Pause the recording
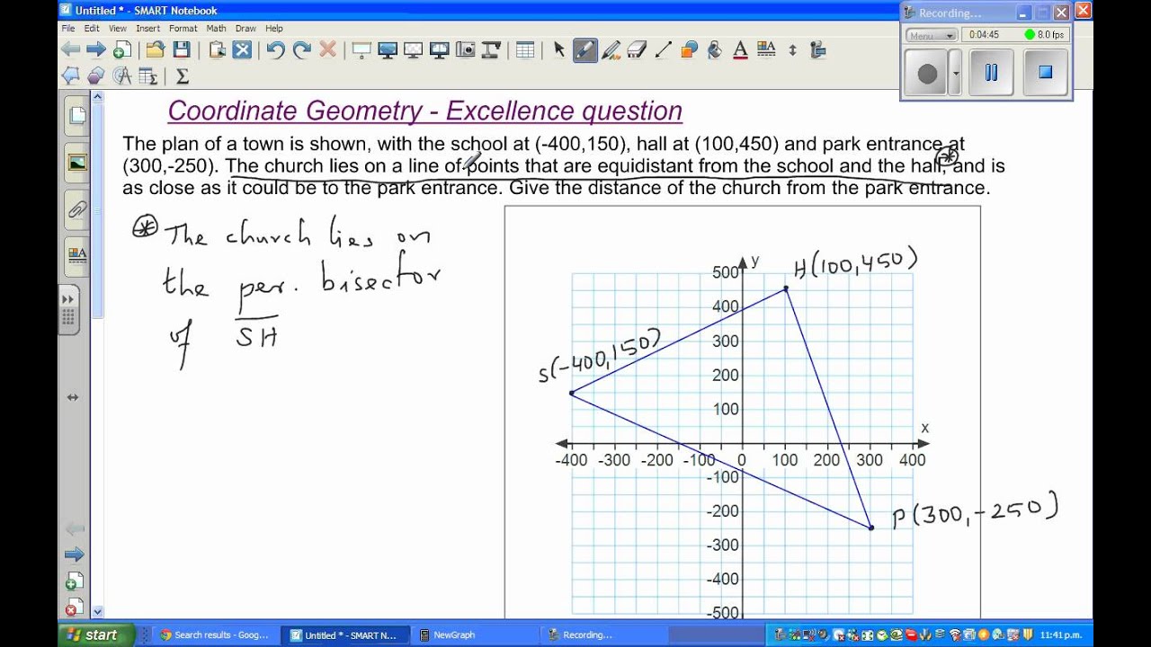 (x=991, y=73)
